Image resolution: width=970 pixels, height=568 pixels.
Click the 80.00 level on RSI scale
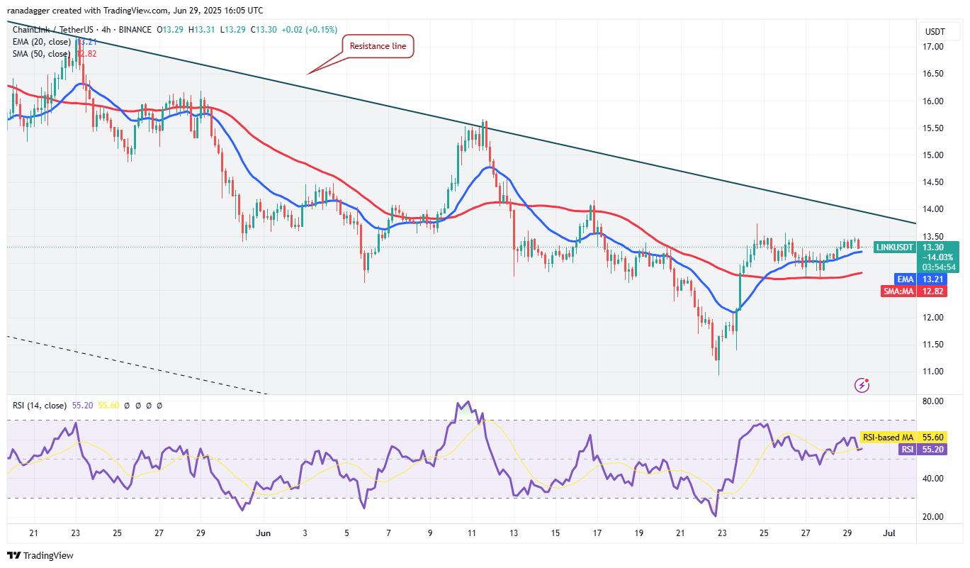932,401
